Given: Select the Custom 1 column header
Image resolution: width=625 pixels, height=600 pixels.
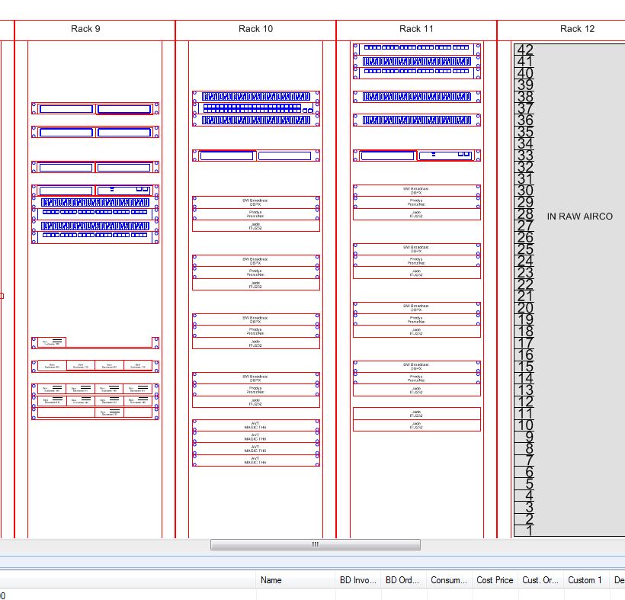Looking at the screenshot, I should coord(585,580).
